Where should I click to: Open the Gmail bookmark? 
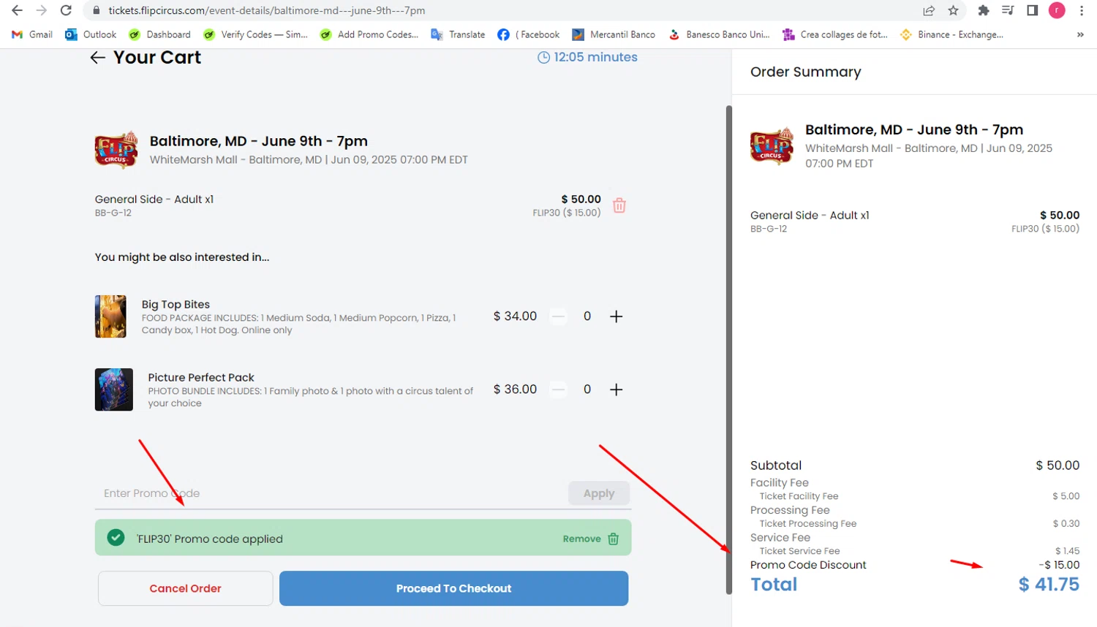pyautogui.click(x=32, y=34)
